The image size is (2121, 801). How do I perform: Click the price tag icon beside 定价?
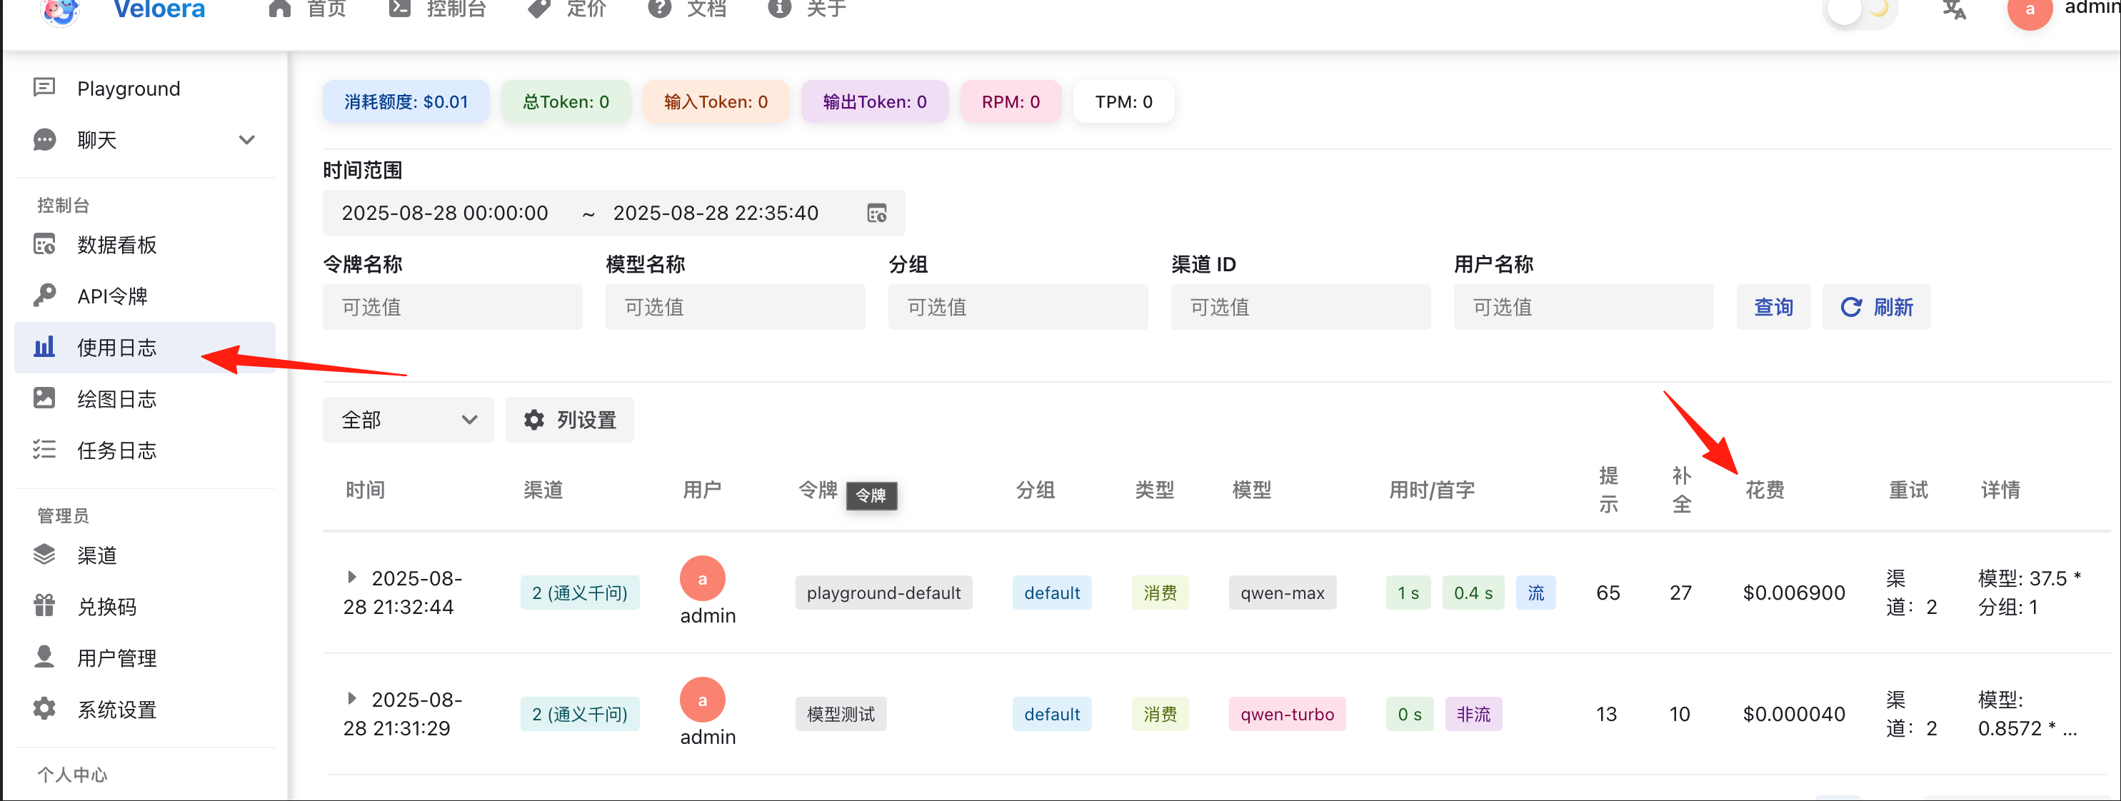pyautogui.click(x=539, y=9)
